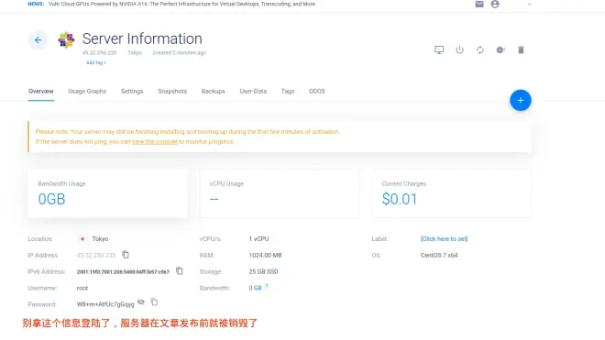The image size is (605, 340).
Task: Click the CentOS 7 x64 OS value
Action: (439, 255)
